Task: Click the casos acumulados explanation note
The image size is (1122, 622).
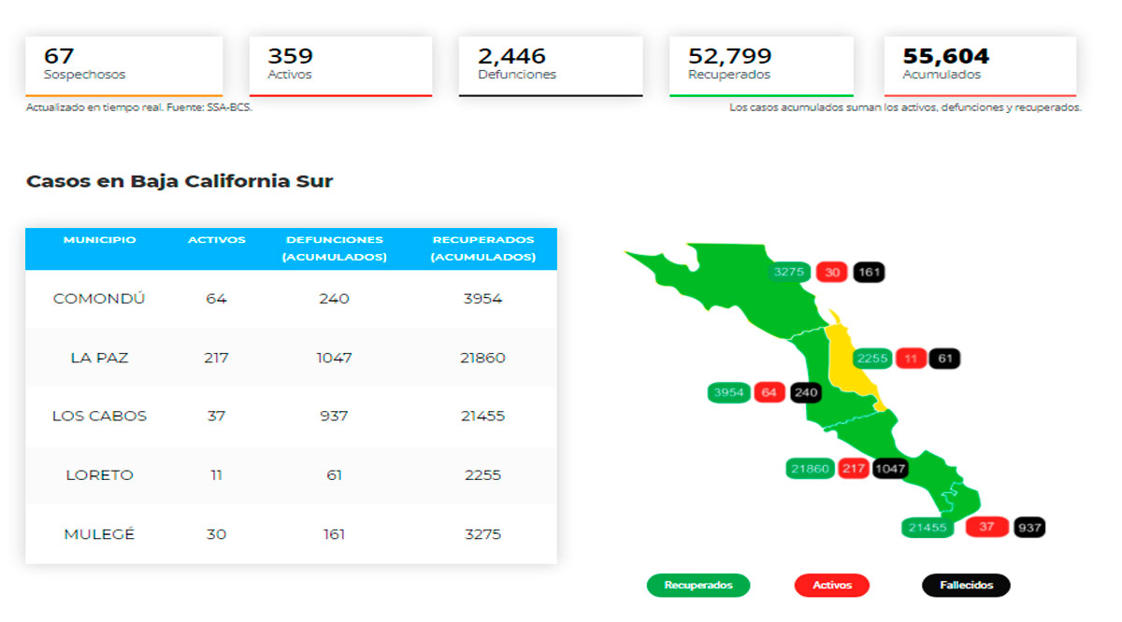Action: point(905,107)
